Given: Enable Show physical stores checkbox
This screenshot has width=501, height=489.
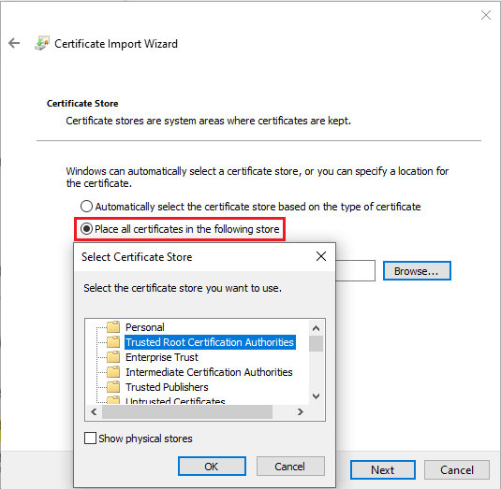Looking at the screenshot, I should coord(90,438).
